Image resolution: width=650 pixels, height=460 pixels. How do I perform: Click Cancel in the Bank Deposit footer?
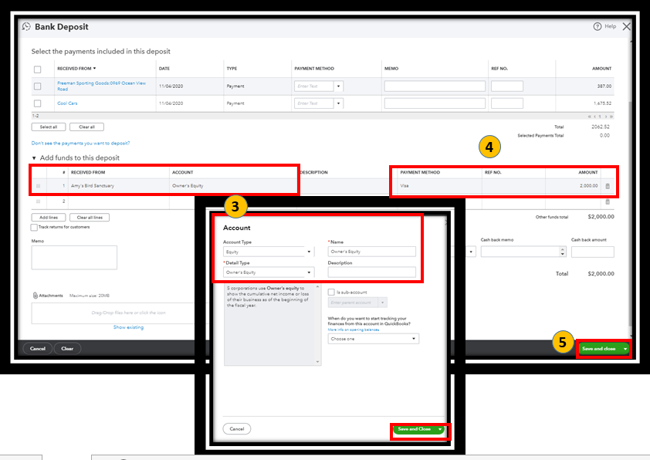click(37, 349)
